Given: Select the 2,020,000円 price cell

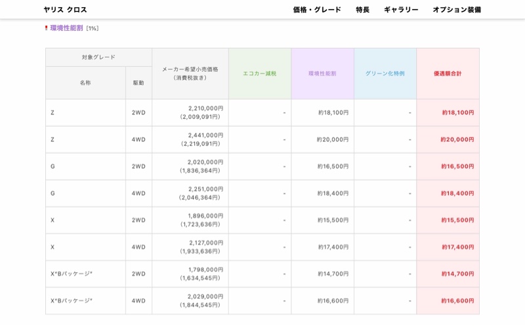Looking at the screenshot, I should (190, 166).
